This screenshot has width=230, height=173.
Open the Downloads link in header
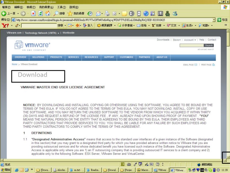click(x=163, y=40)
